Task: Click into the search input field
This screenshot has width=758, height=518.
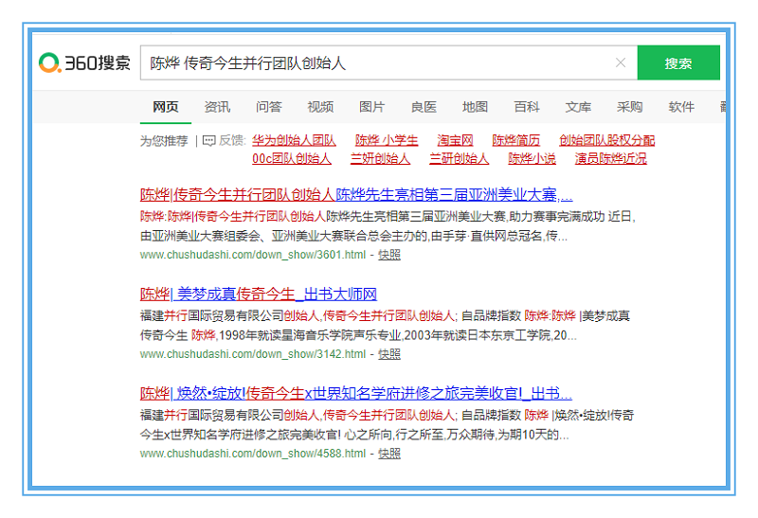Action: pyautogui.click(x=379, y=63)
